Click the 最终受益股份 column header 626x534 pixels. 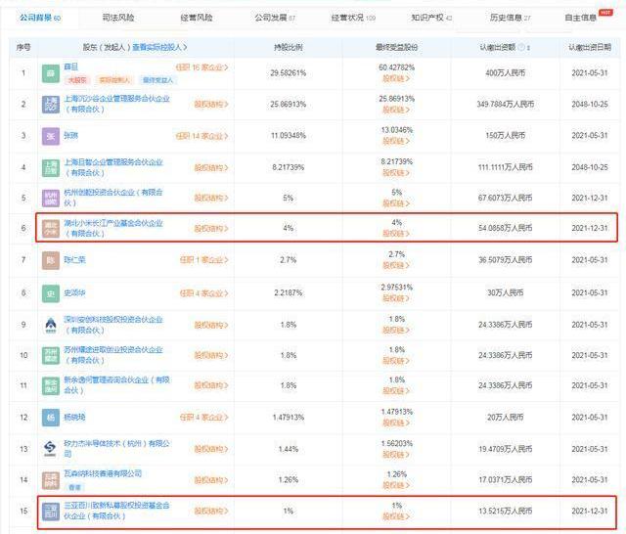396,48
